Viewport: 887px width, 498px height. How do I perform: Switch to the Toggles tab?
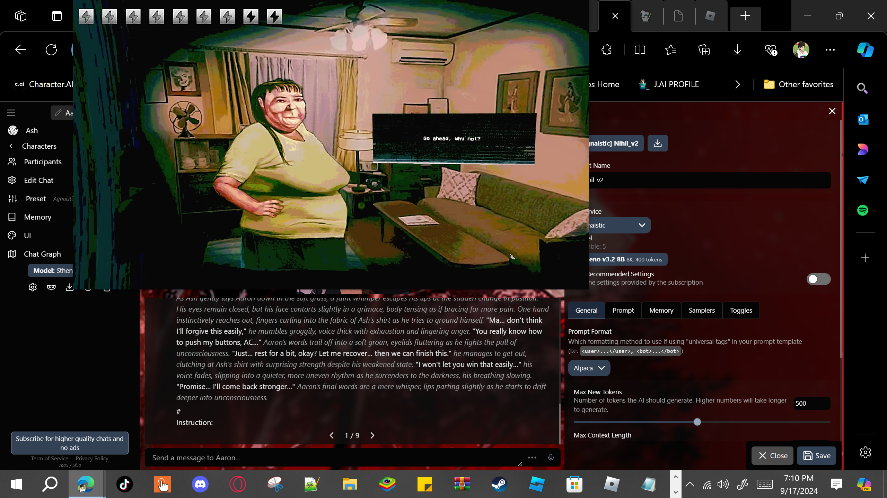point(741,310)
